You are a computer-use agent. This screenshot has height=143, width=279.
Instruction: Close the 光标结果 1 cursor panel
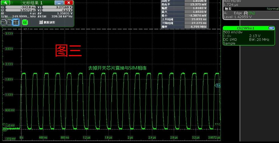coord(69,3)
